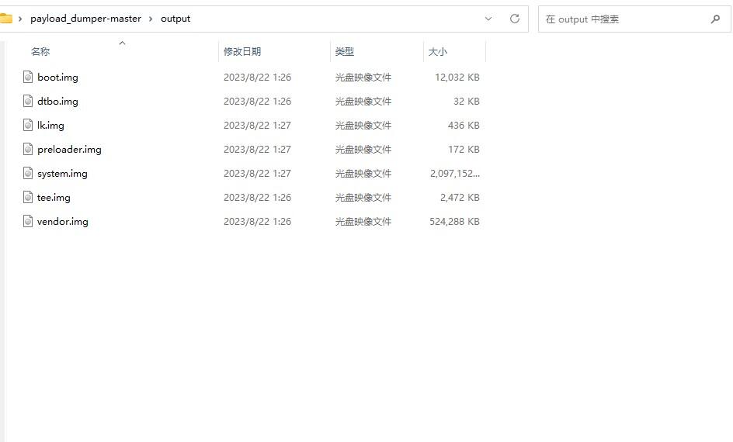The image size is (733, 442).
Task: Select the system.img file icon
Action: [x=28, y=173]
